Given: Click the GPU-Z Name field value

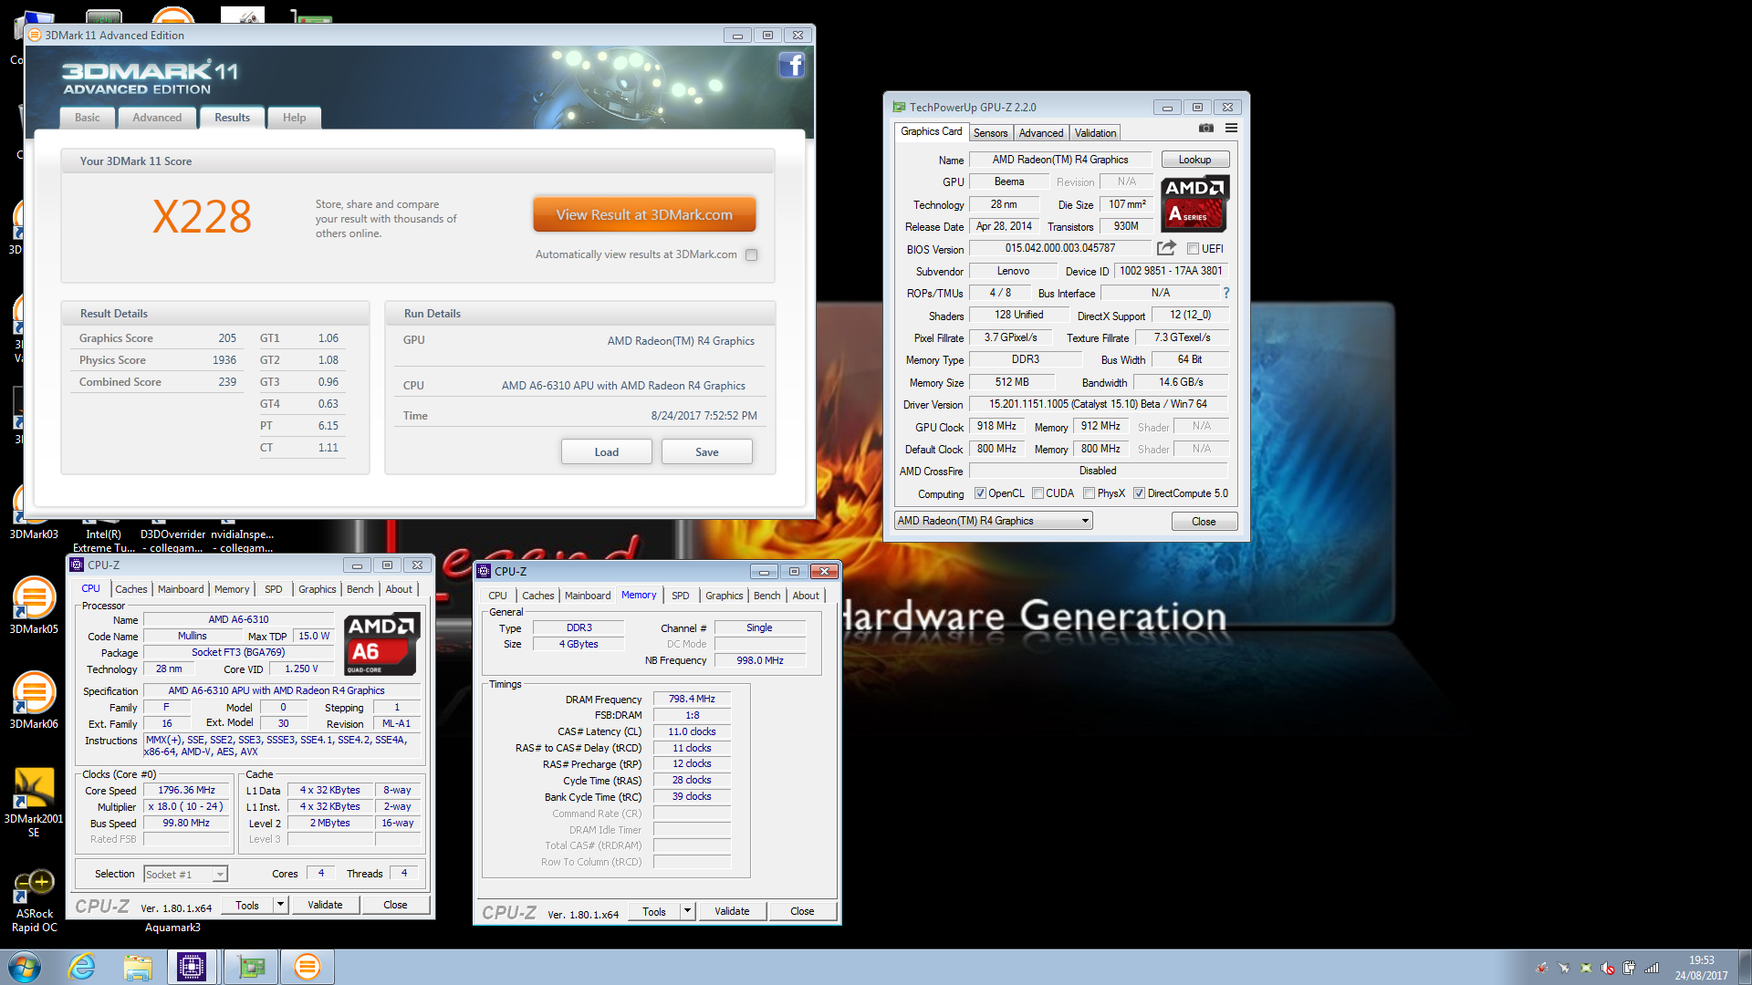Looking at the screenshot, I should pos(1059,160).
